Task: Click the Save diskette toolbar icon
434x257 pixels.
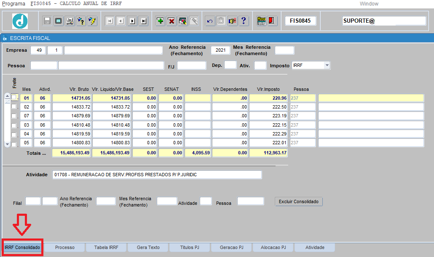Action: tap(47, 21)
